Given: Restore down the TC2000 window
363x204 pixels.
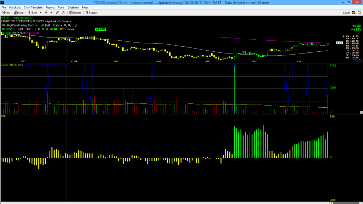Looking at the screenshot, I should click(349, 2).
